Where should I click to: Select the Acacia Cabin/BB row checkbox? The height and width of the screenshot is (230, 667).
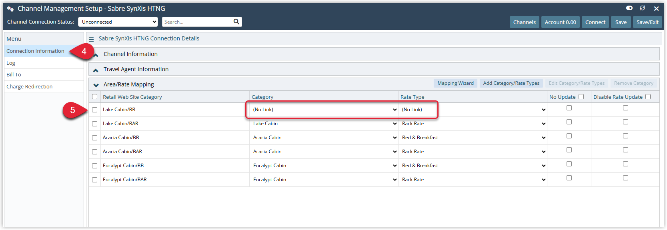(94, 138)
